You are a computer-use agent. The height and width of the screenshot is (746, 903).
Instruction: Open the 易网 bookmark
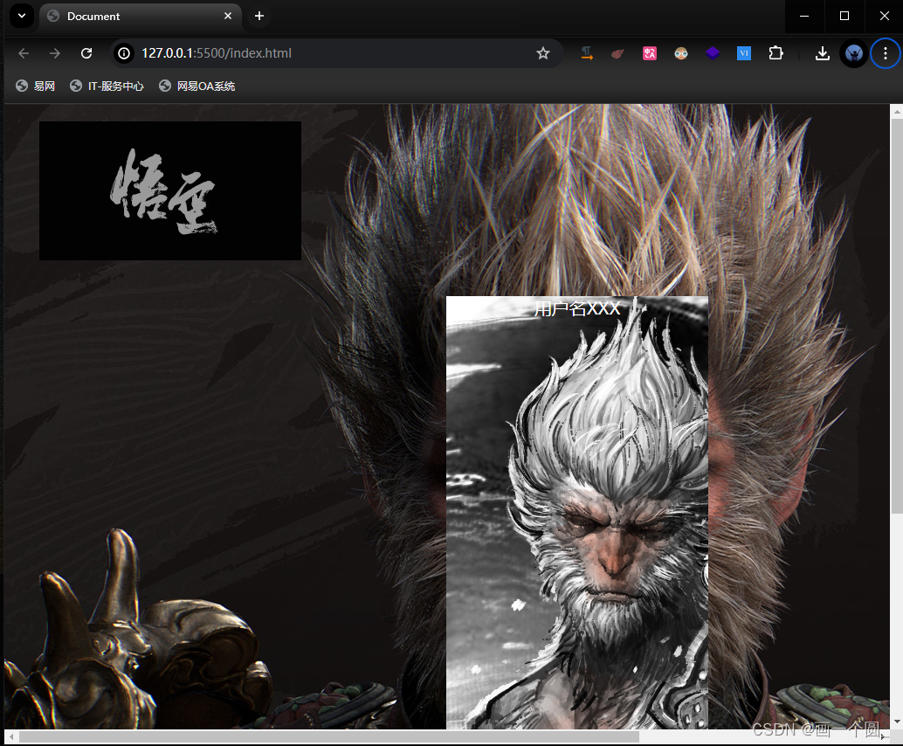(x=36, y=86)
